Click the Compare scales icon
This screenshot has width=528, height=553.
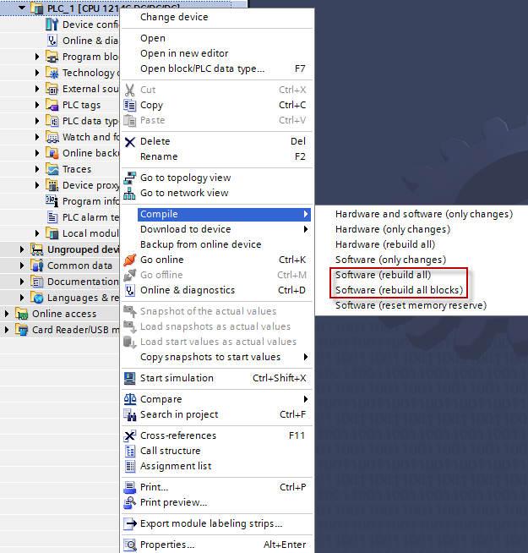(x=129, y=399)
